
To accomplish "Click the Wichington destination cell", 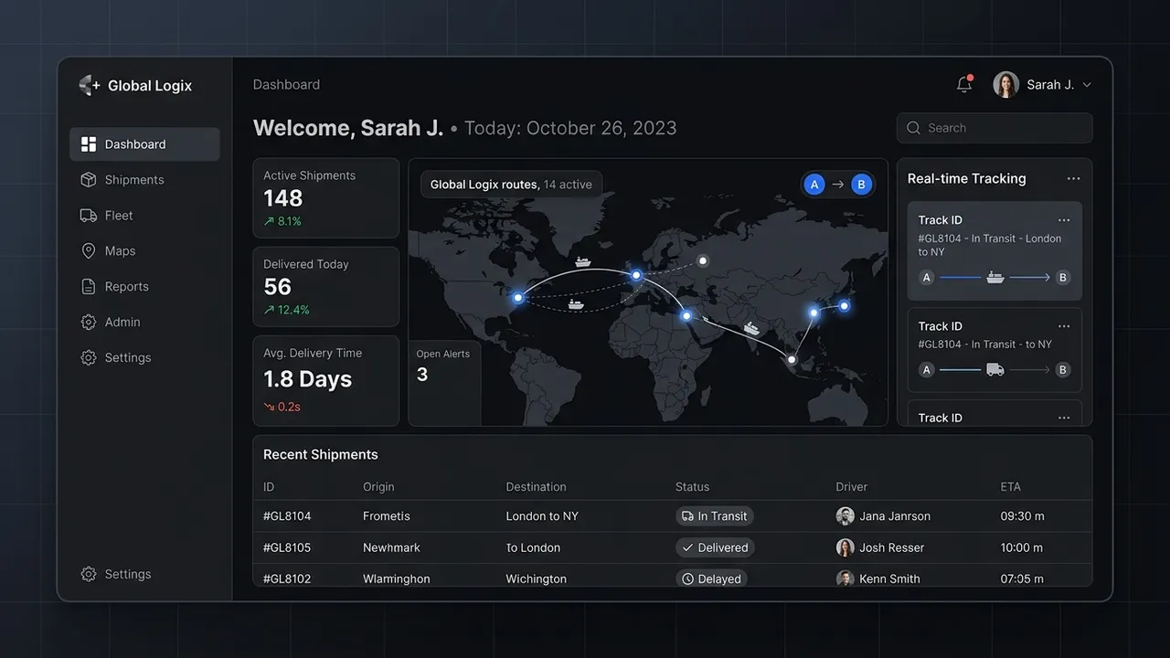I will pyautogui.click(x=537, y=579).
